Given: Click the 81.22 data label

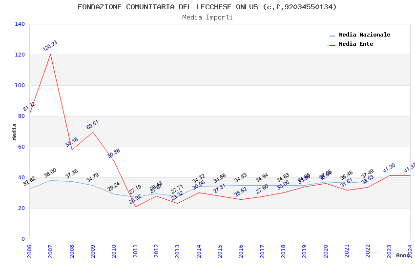Looking at the screenshot, I should [29, 106].
